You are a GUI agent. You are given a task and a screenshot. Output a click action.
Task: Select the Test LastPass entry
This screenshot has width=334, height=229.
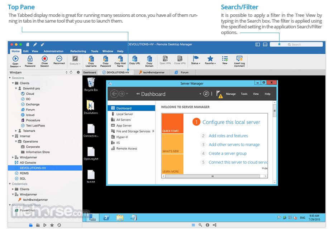coord(35,125)
